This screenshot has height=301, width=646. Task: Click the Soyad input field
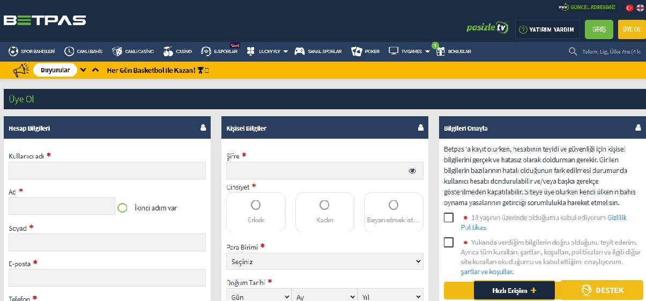[x=107, y=242]
